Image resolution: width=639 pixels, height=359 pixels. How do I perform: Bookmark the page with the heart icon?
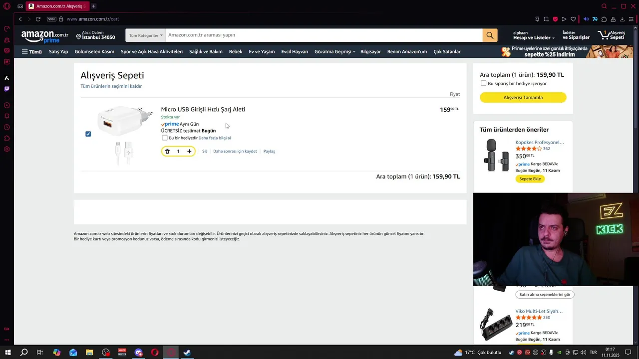[573, 19]
